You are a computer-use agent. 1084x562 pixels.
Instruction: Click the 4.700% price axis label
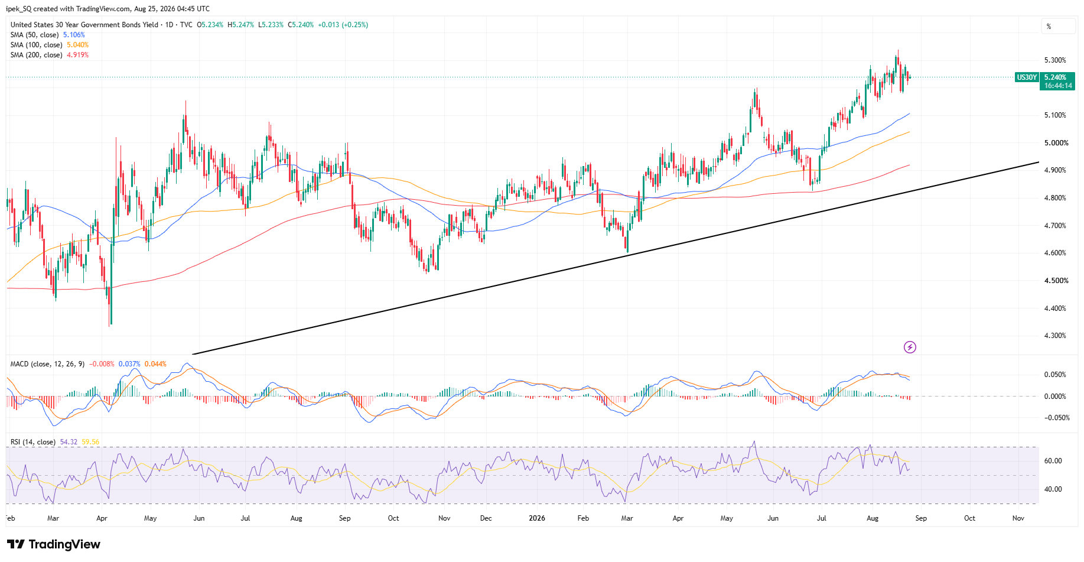[x=1055, y=226]
